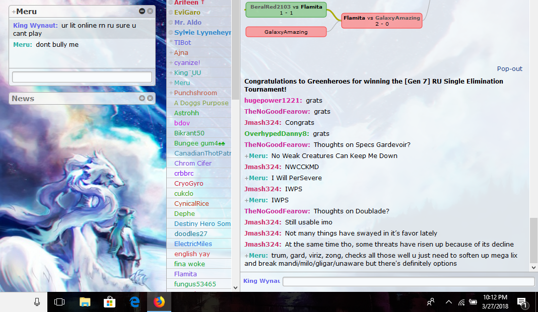Open Punchshroom from the user list
The height and width of the screenshot is (312, 538).
point(195,93)
